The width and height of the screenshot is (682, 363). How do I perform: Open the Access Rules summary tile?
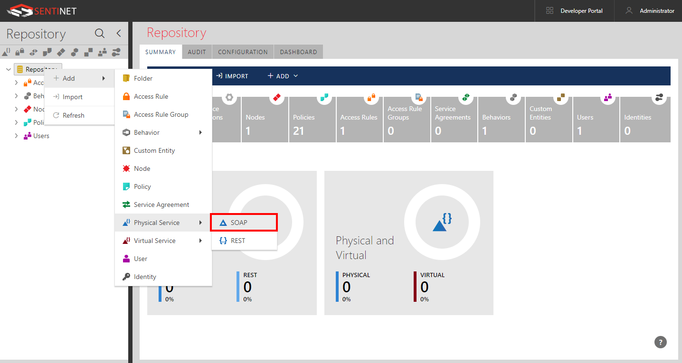[x=360, y=120]
